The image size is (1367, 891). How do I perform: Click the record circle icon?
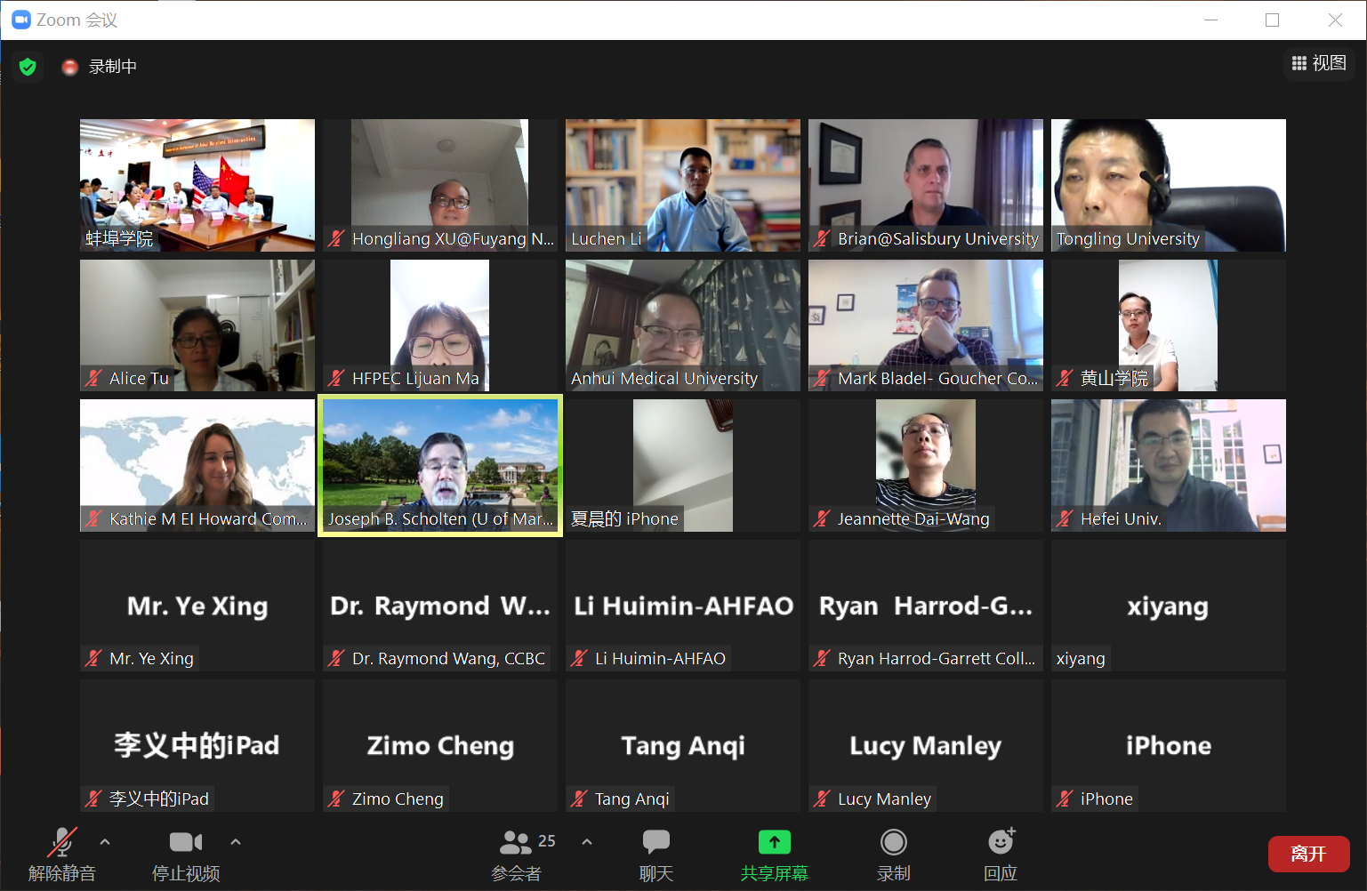point(893,842)
